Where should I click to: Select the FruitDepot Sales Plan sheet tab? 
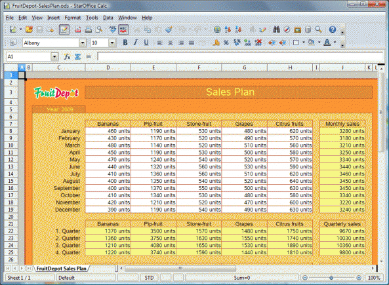tap(61, 269)
